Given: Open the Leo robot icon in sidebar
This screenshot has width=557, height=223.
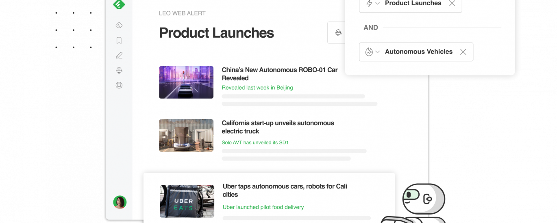Looking at the screenshot, I should [x=119, y=71].
